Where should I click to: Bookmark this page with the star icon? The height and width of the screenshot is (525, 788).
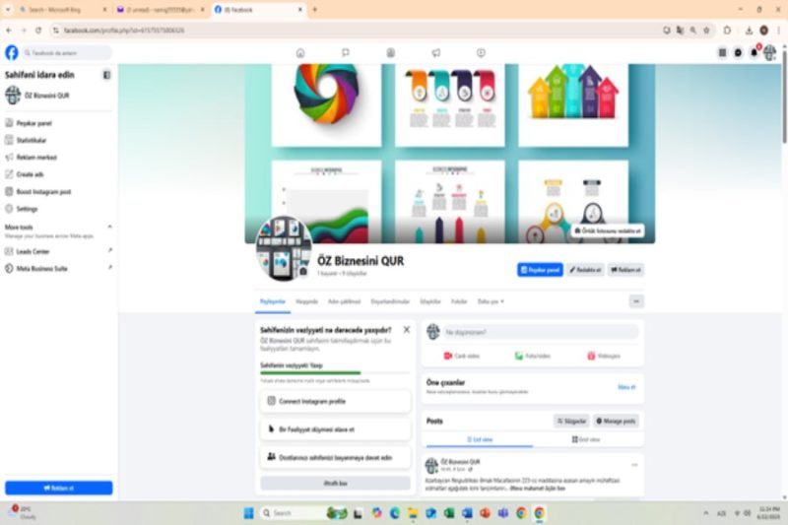708,31
